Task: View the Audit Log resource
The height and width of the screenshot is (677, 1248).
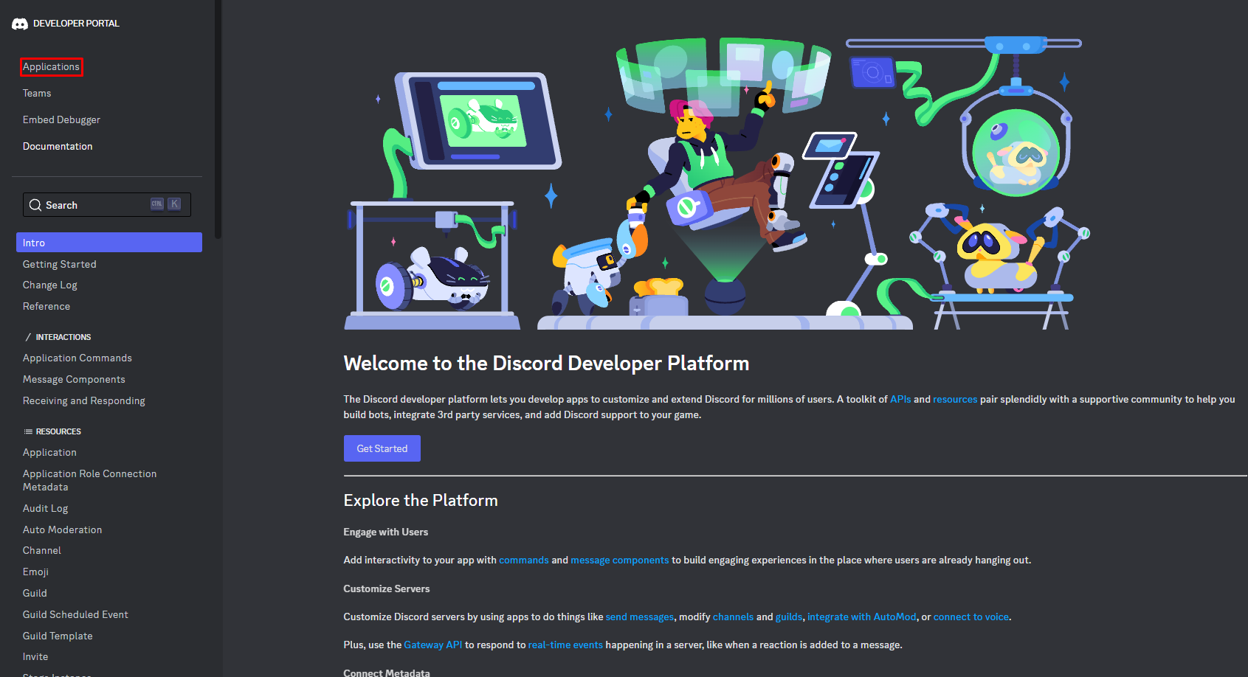Action: pos(45,508)
